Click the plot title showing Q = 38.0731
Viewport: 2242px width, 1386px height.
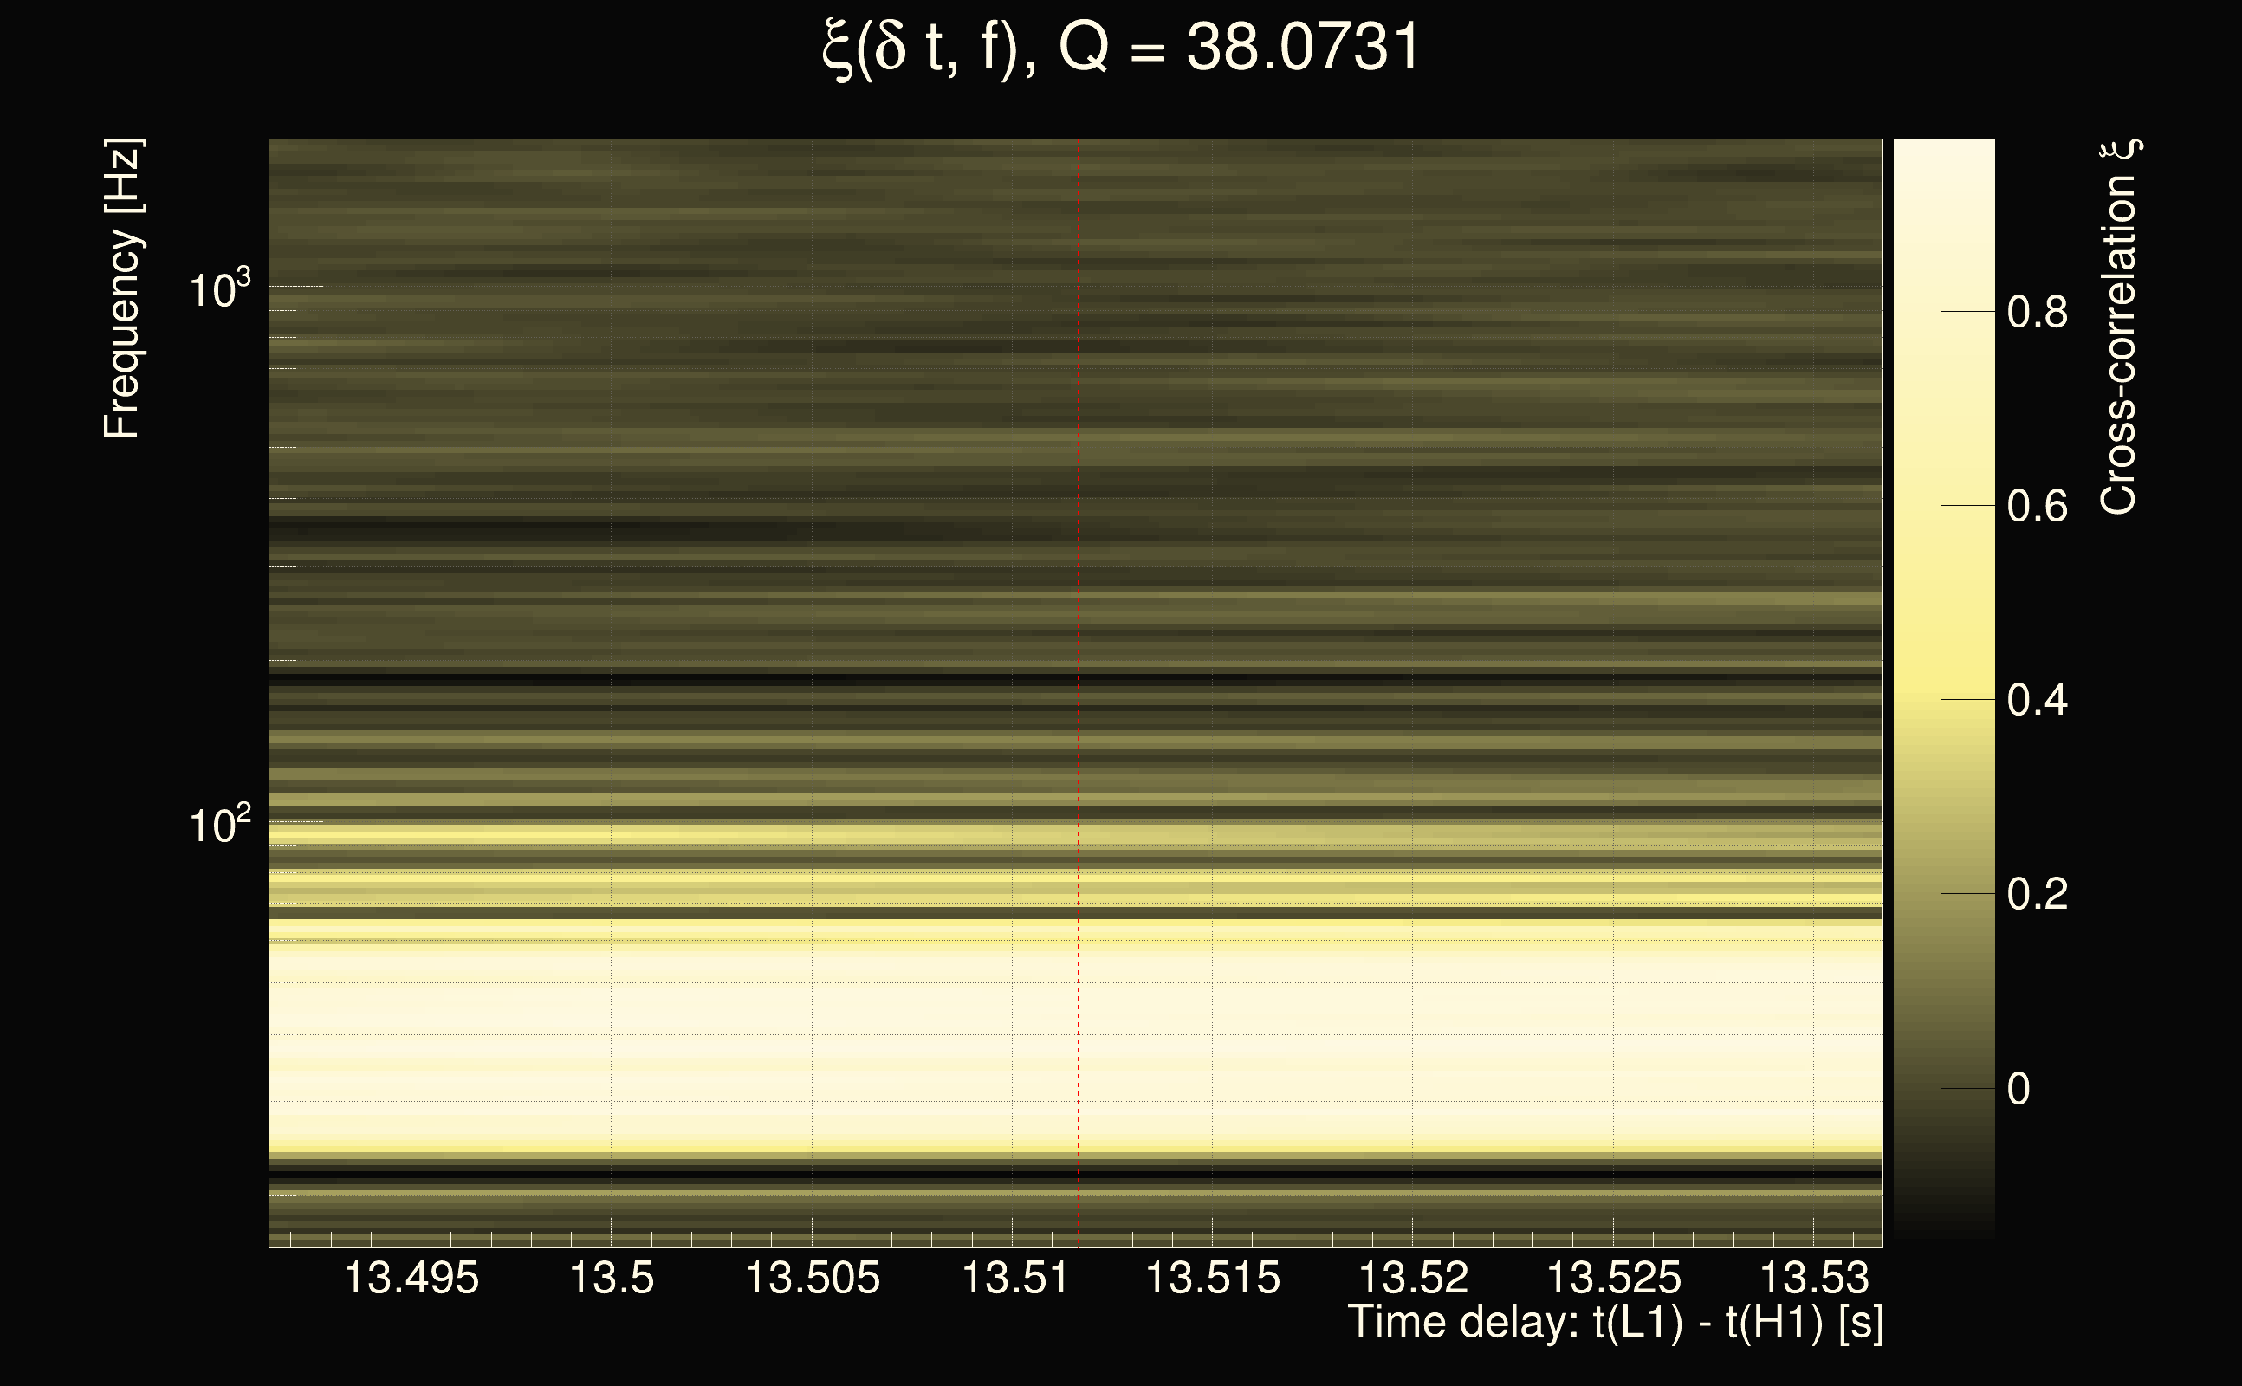pos(1120,48)
